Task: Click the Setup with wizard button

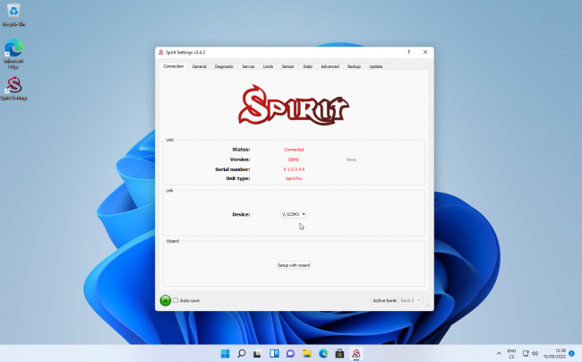Action: pyautogui.click(x=293, y=265)
